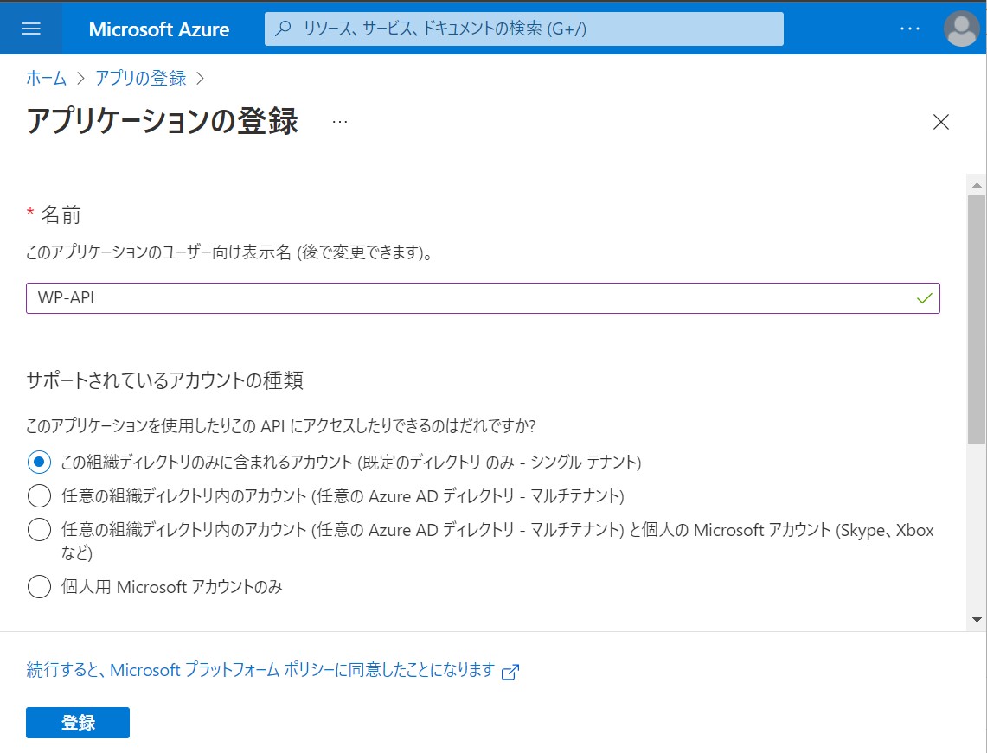Go to ホーム breadcrumb

[46, 78]
